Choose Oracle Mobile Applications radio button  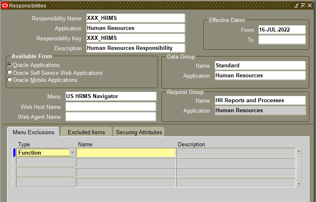10,79
